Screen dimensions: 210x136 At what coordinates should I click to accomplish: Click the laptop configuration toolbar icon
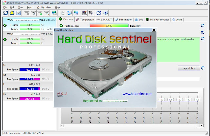pos(84,13)
